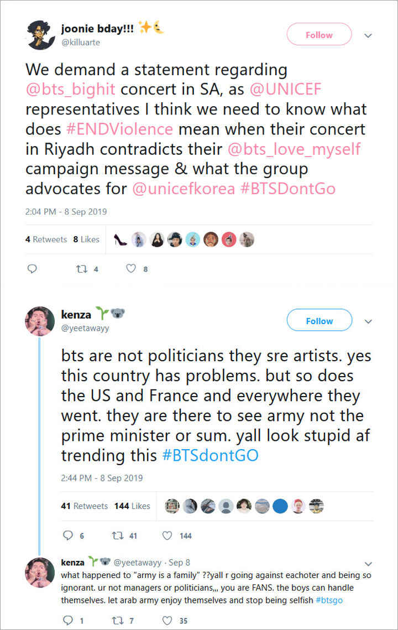The image size is (398, 630).
Task: View the 144 Likes list
Action: click(132, 506)
